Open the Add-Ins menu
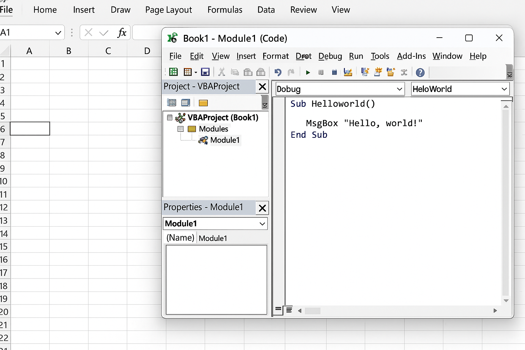This screenshot has height=350, width=525. pos(411,56)
